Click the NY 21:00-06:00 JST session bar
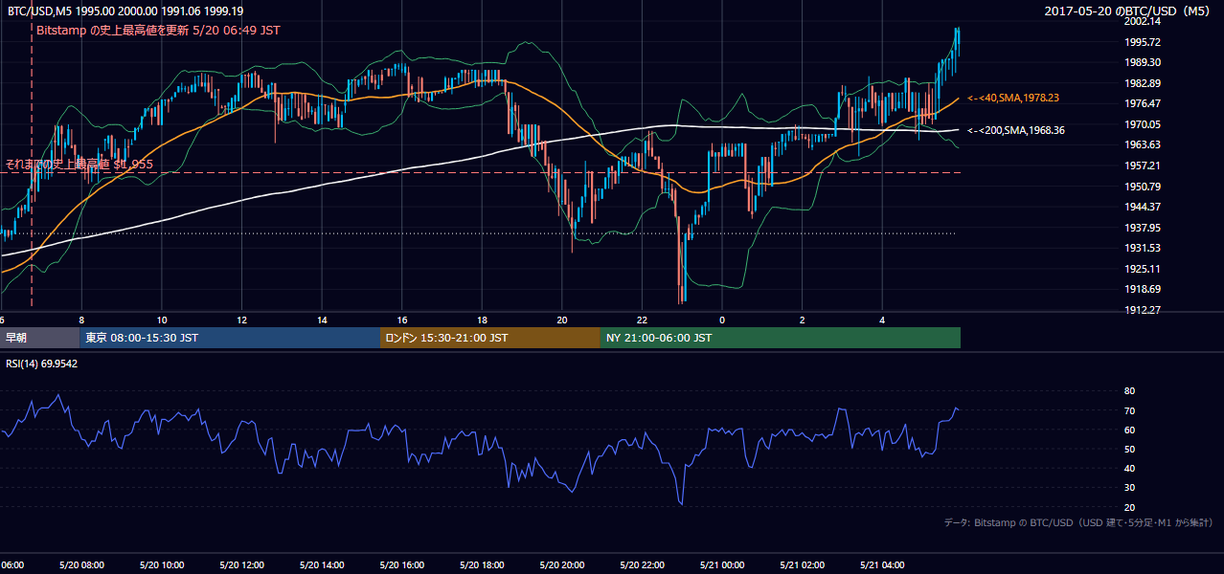Viewport: 1224px width, 574px height. click(x=781, y=338)
